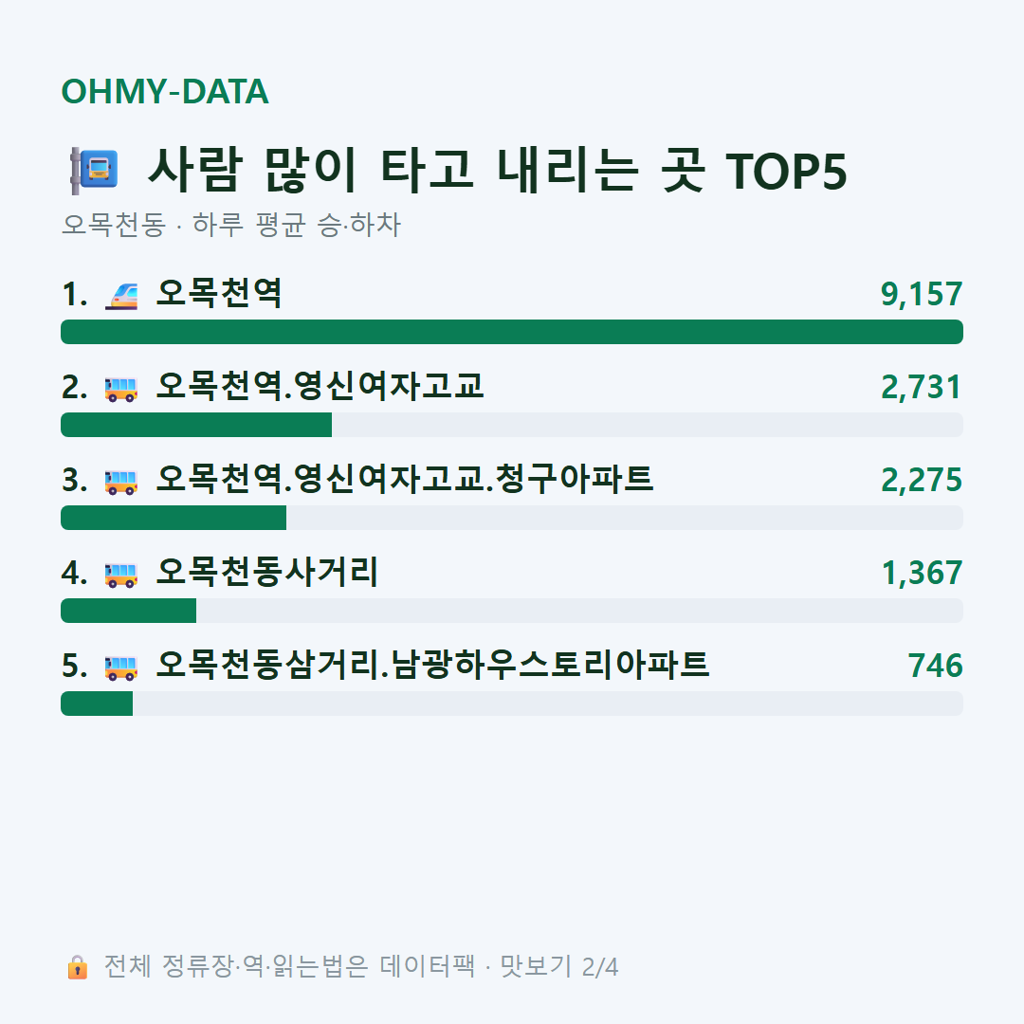Image resolution: width=1024 pixels, height=1024 pixels.
Task: Select 오목천동삼거리.남광하우스토리아파트 stop name
Action: click(x=433, y=665)
